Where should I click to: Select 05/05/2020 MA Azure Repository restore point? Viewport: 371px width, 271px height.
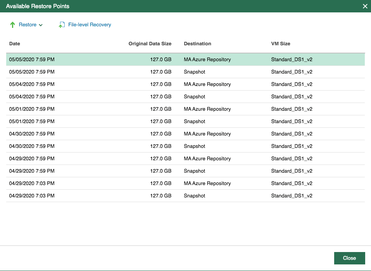point(185,60)
